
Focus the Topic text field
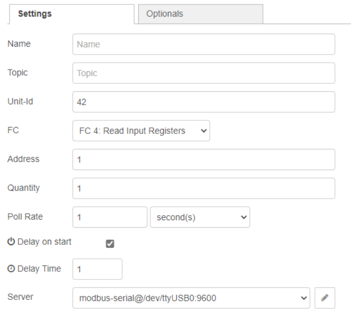tap(203, 73)
